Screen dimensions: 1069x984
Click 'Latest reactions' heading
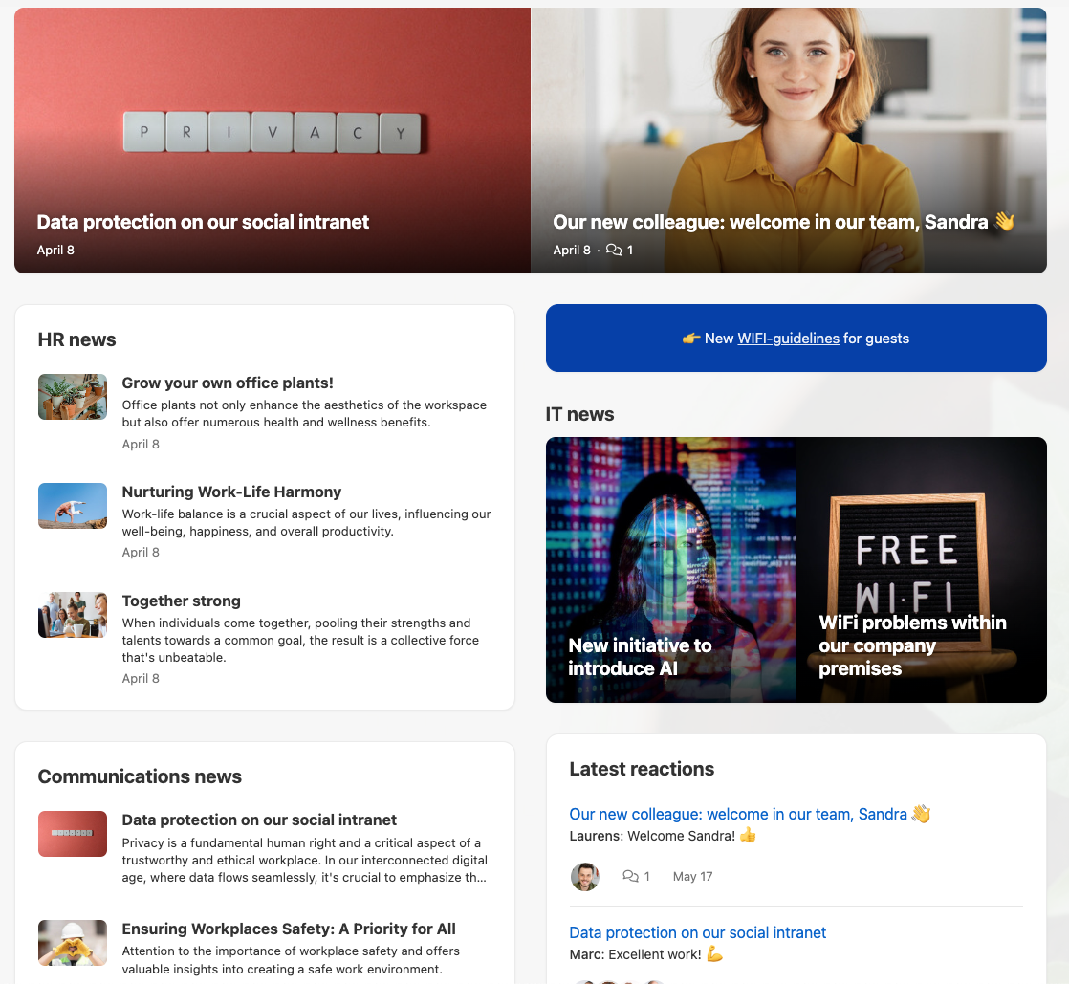click(642, 769)
